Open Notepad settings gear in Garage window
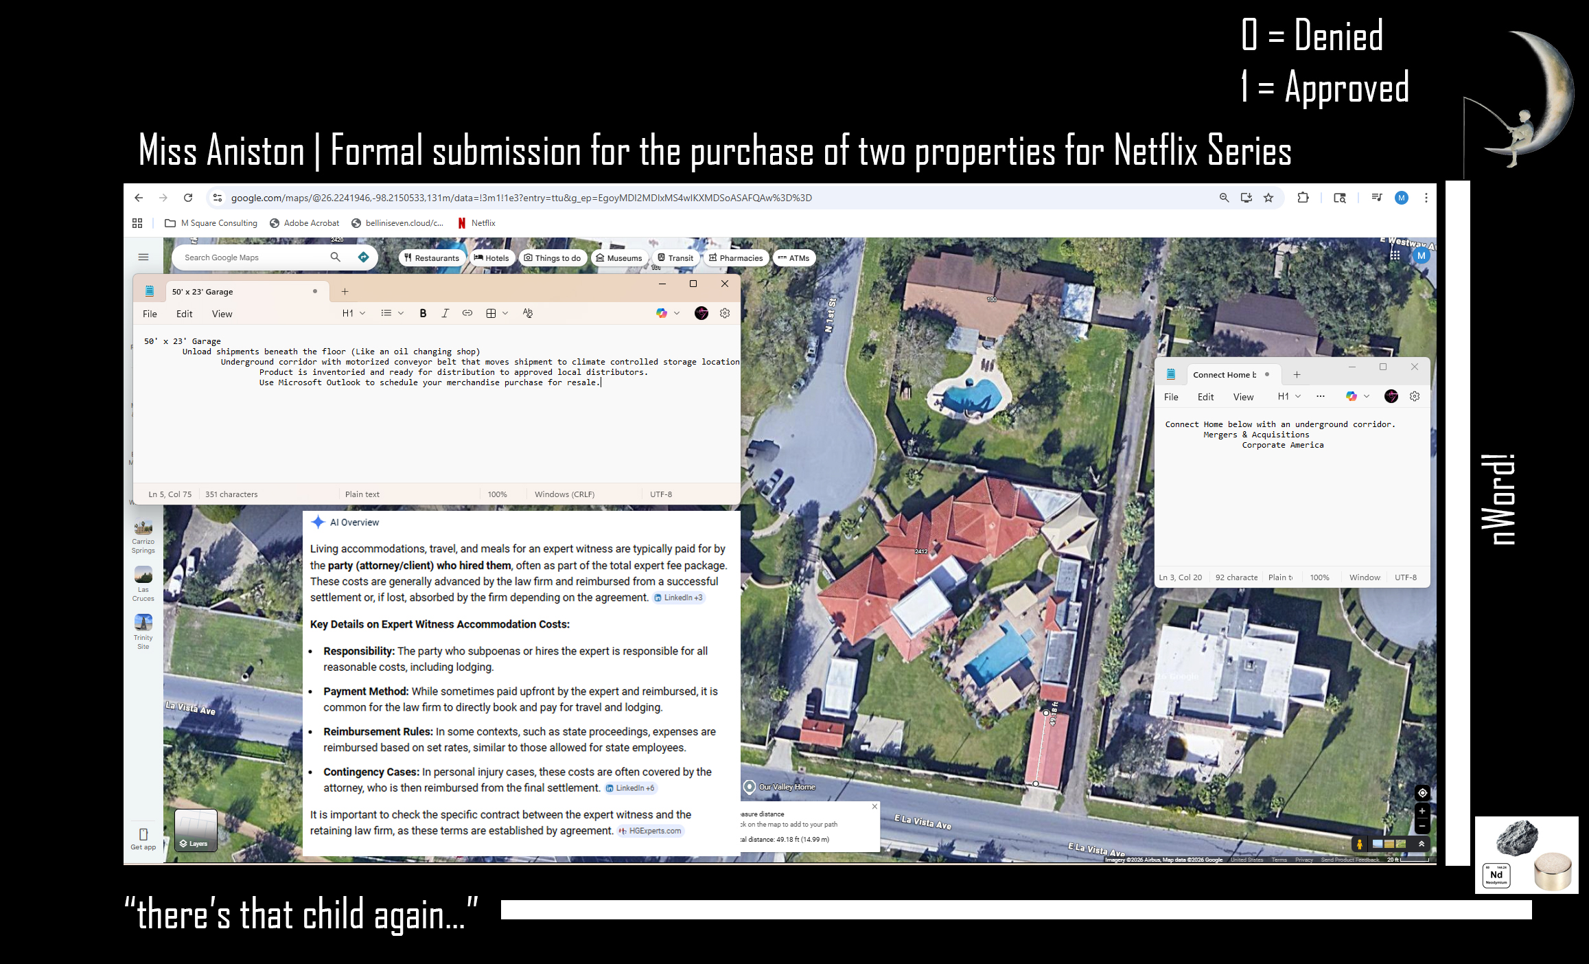The width and height of the screenshot is (1589, 964). [x=725, y=313]
